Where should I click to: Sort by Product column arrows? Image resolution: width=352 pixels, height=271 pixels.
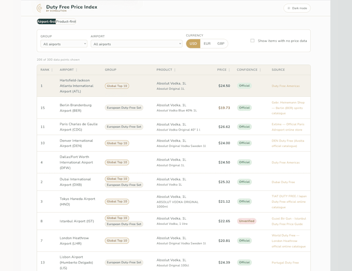coord(174,70)
